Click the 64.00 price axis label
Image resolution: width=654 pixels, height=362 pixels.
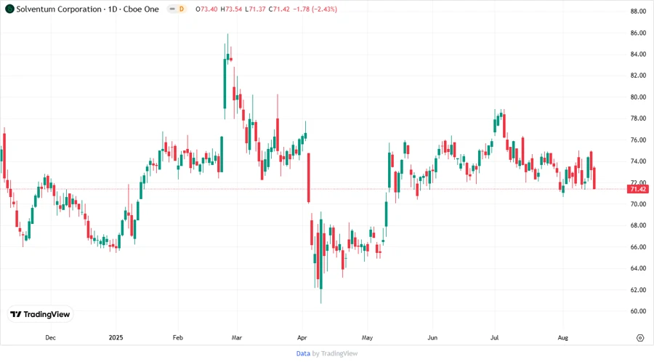638,268
